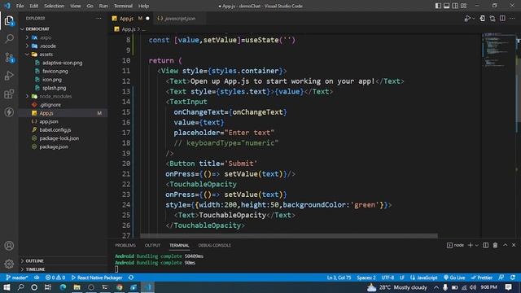The height and width of the screenshot is (293, 521).
Task: Open the Search view in activity bar
Action: tap(9, 39)
